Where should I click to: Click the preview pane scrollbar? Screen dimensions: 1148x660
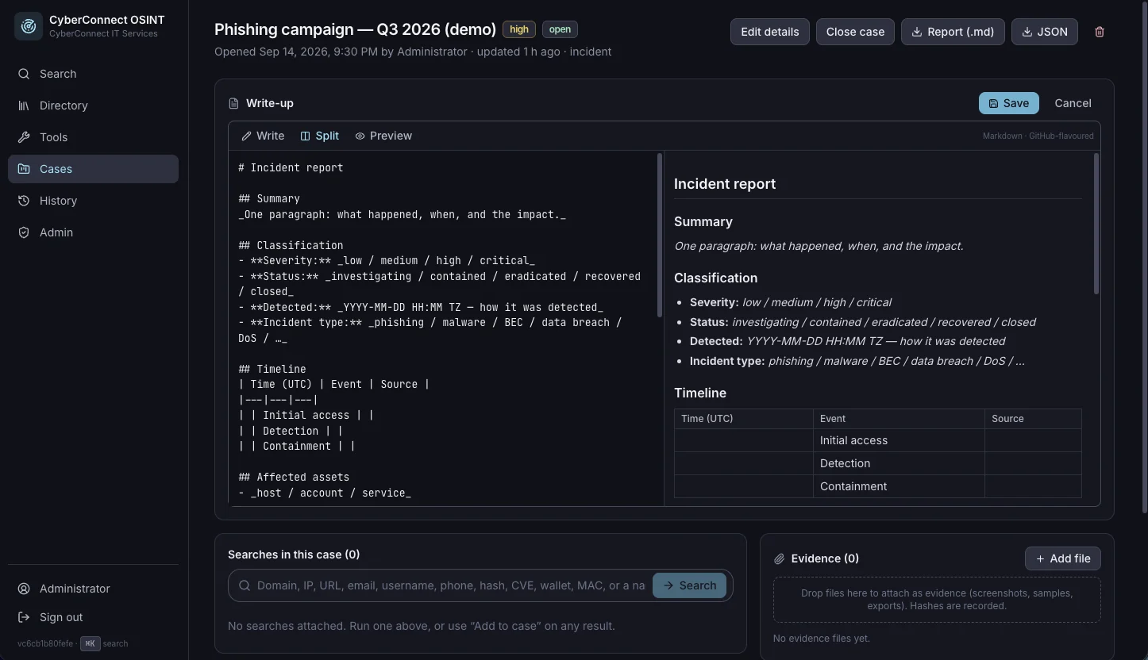1096,224
